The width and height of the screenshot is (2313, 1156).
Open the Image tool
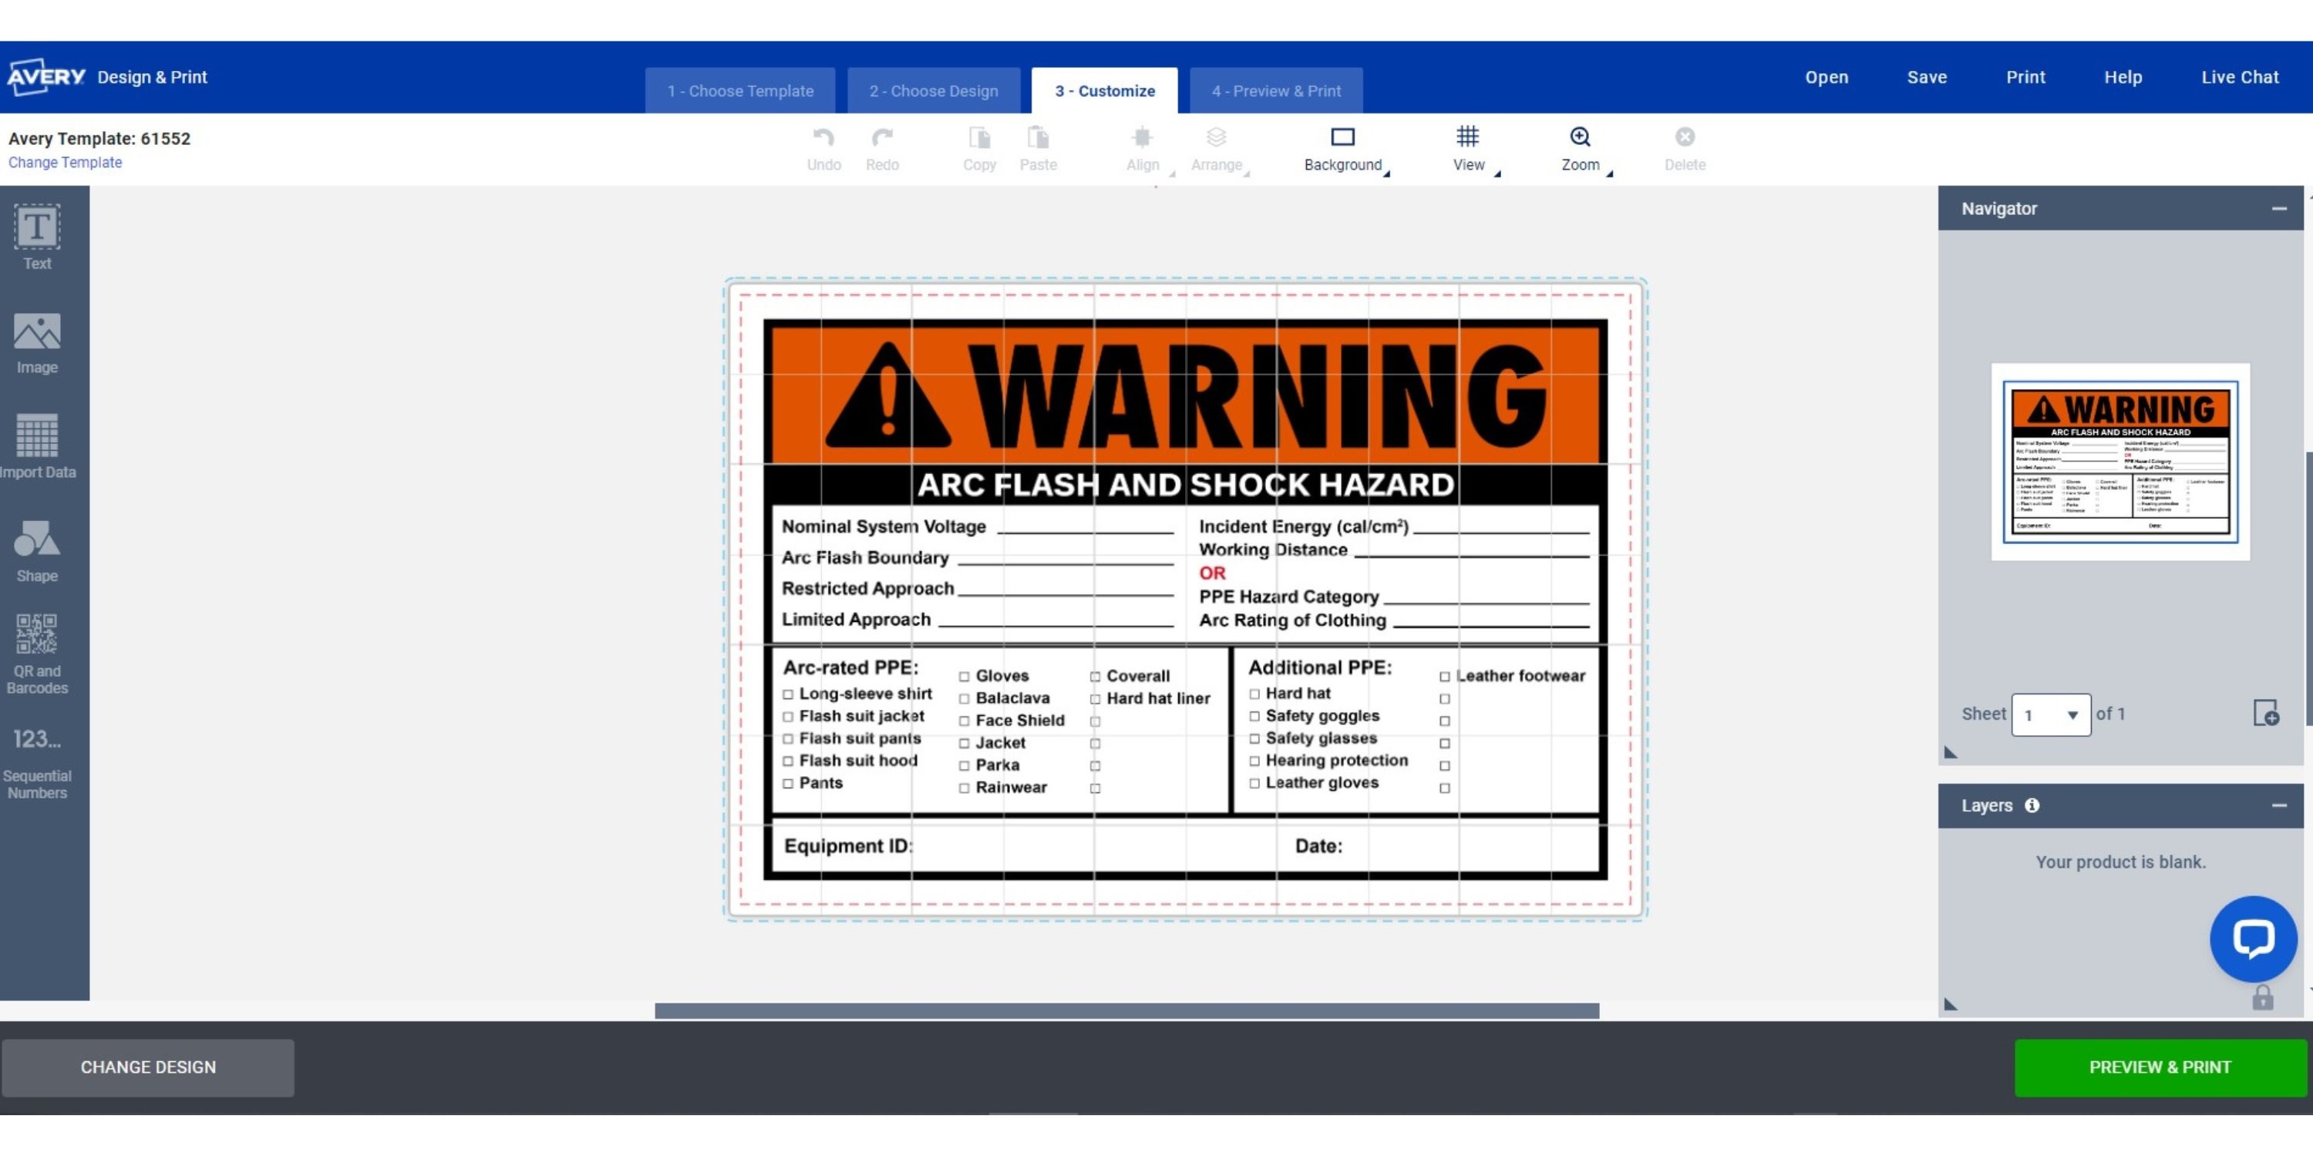coord(37,343)
